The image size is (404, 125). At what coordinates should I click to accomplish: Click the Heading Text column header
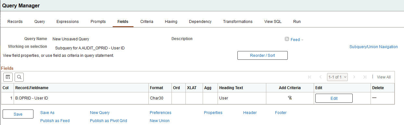pyautogui.click(x=231, y=88)
